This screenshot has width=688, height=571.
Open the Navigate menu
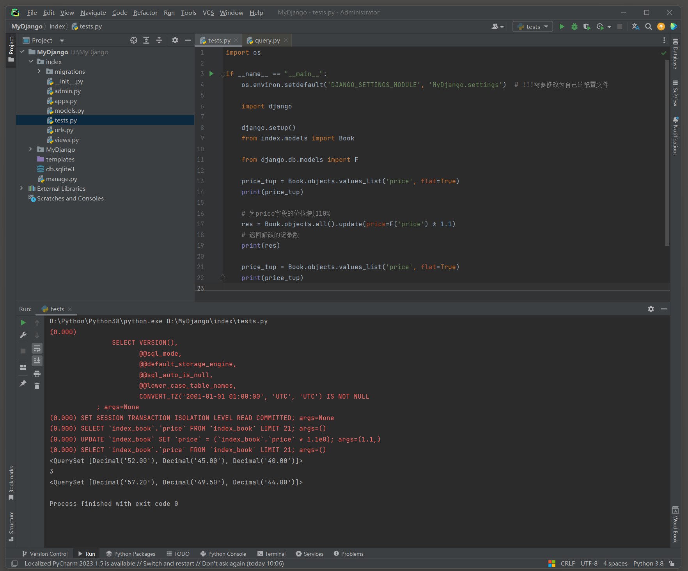[x=93, y=12]
